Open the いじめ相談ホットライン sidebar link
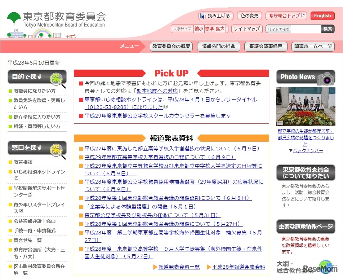The image size is (343, 277). [39, 172]
